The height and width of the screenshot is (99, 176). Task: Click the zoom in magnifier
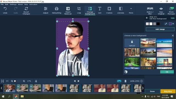pyautogui.click(x=24, y=81)
